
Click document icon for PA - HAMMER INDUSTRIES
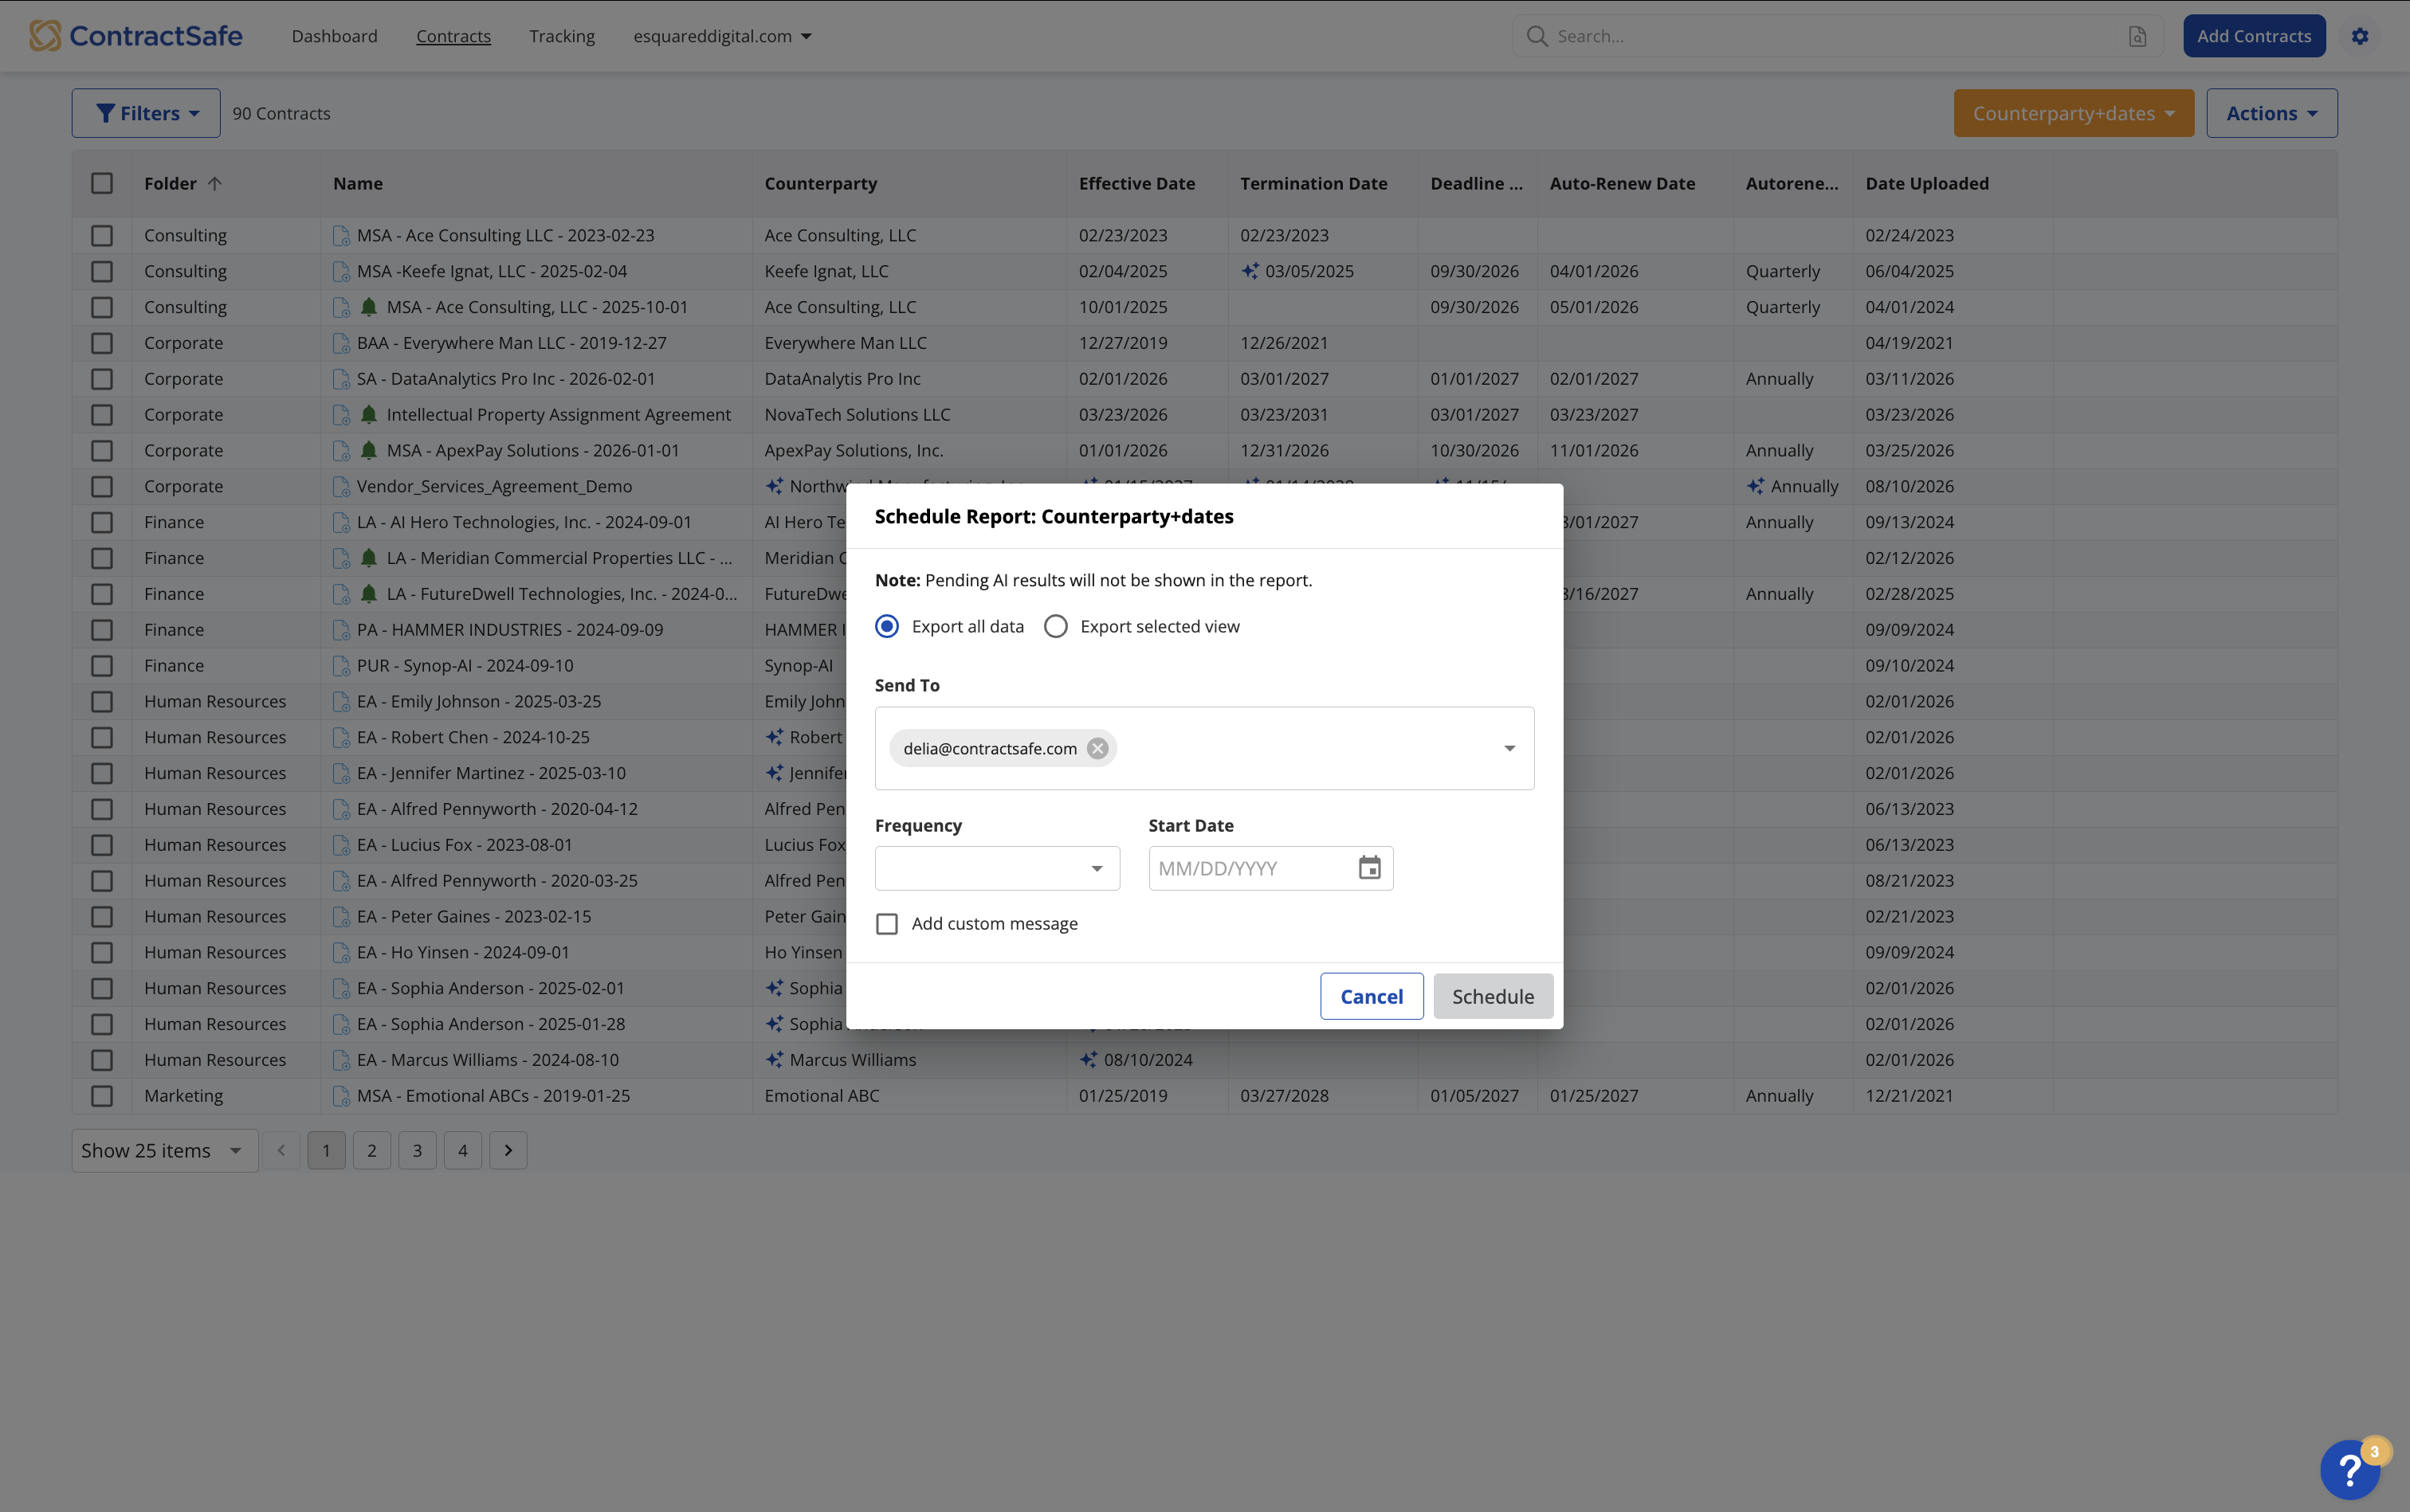pyautogui.click(x=341, y=630)
